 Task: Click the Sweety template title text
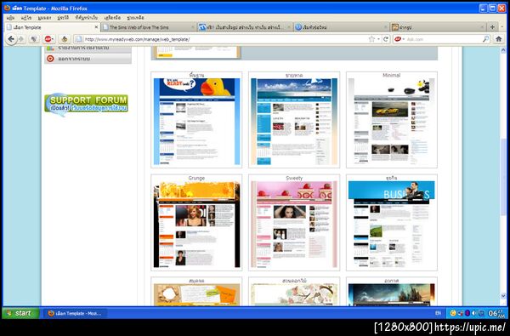294,178
